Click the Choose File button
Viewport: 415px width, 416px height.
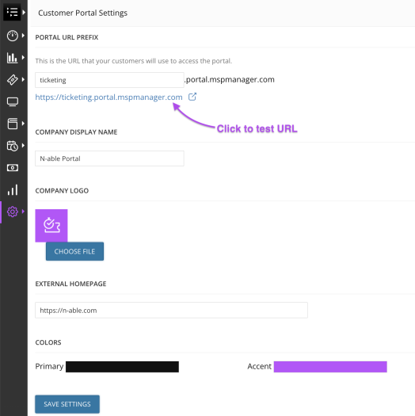(x=74, y=251)
